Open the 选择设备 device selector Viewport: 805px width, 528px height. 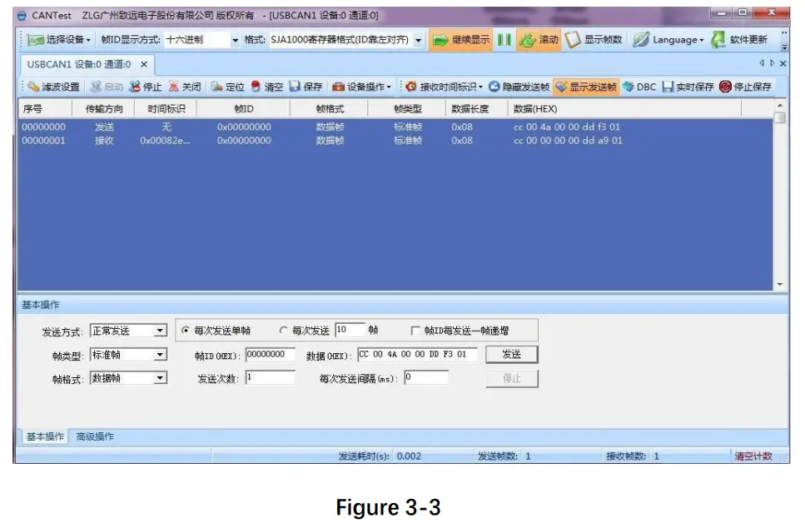(59, 39)
